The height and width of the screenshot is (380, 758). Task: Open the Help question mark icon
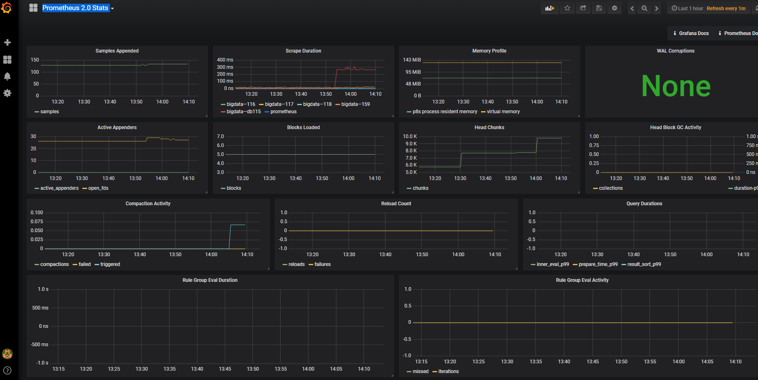click(7, 370)
